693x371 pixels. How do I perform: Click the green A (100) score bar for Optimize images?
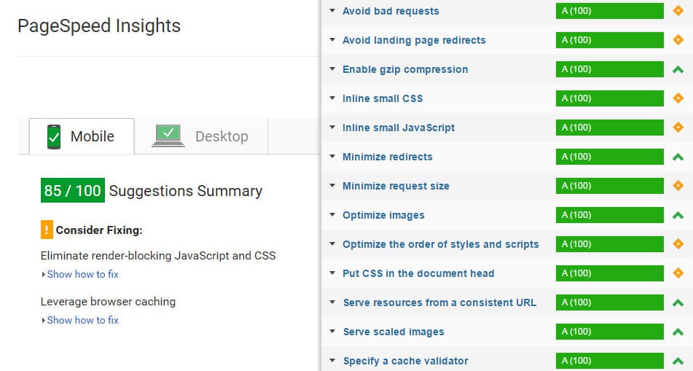click(609, 215)
